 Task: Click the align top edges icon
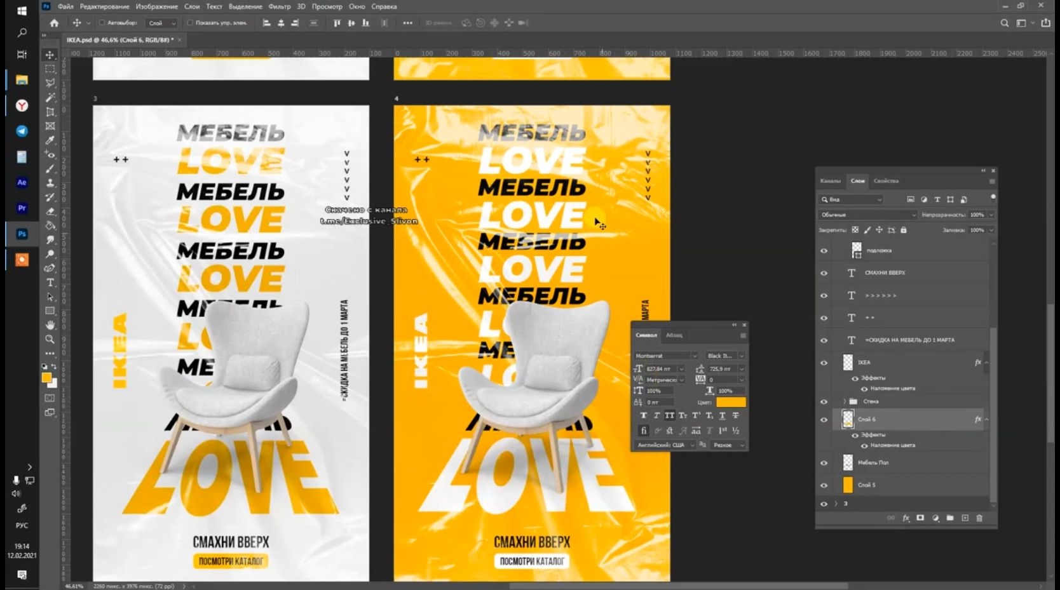tap(337, 23)
